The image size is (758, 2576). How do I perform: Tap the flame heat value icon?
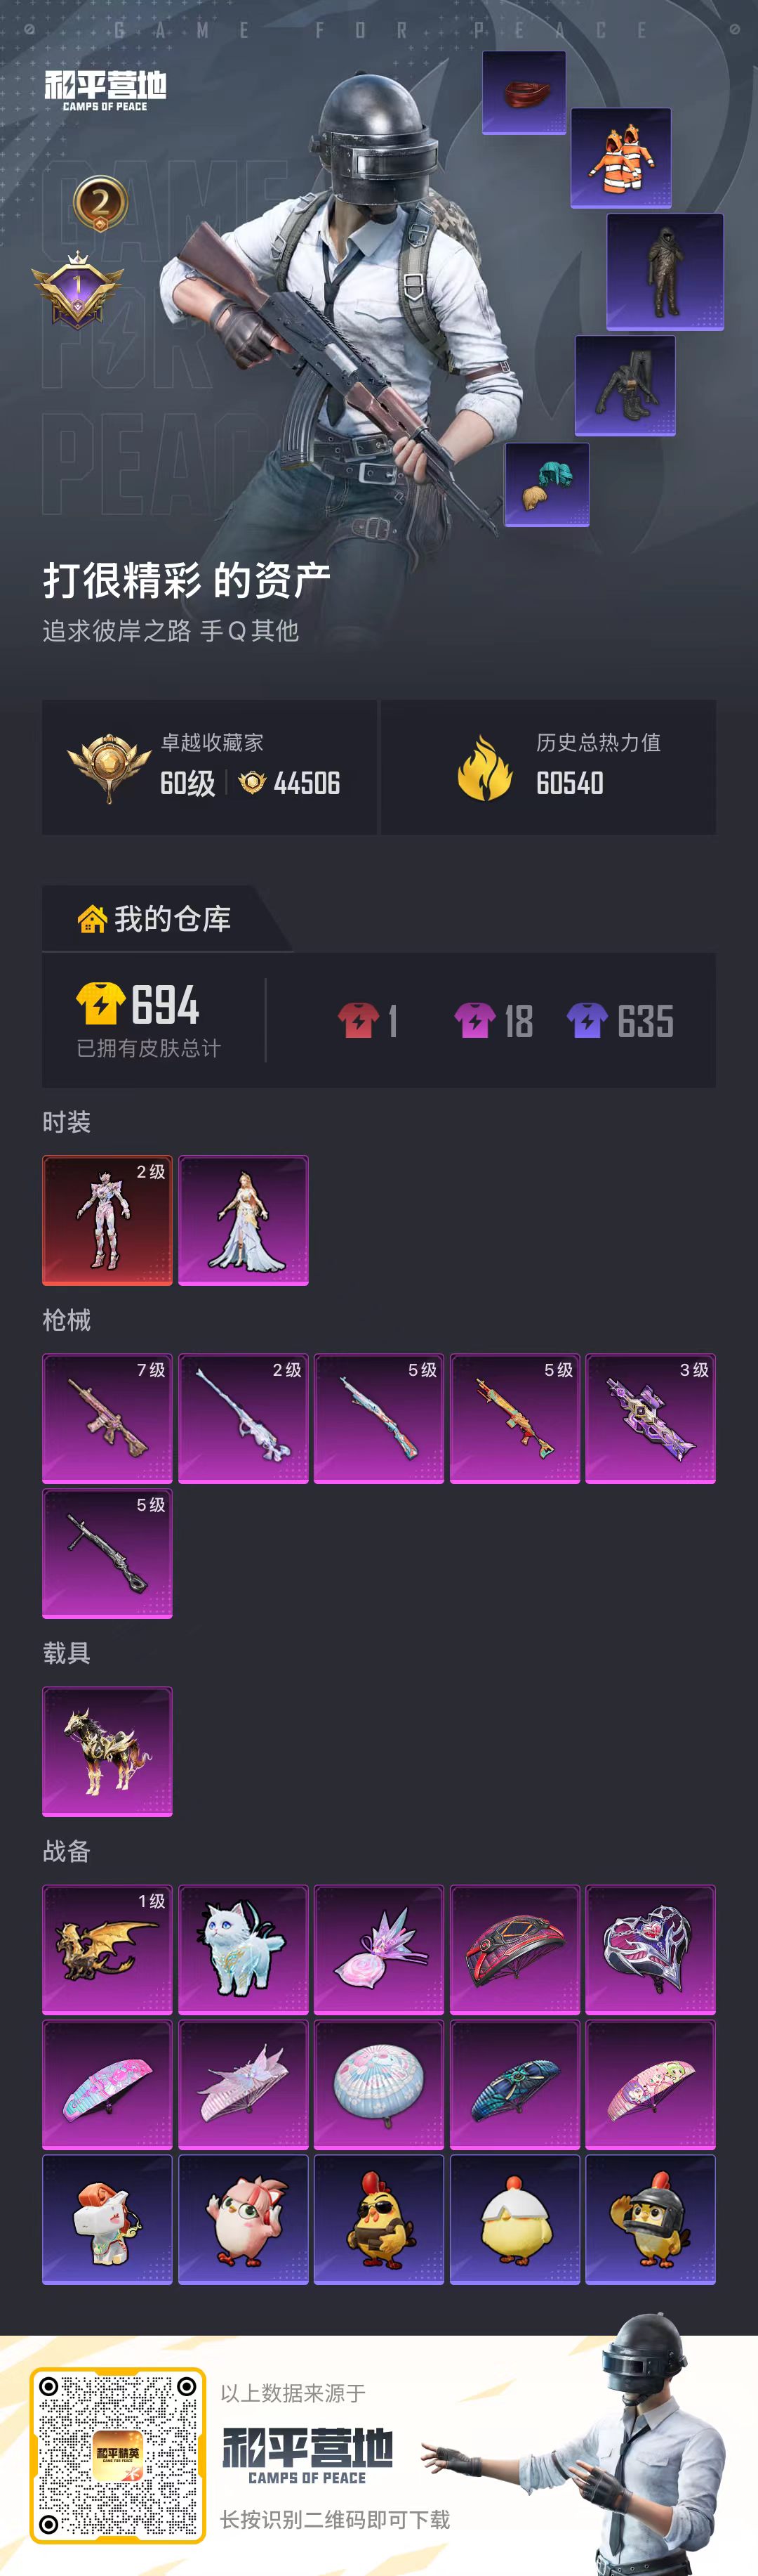point(486,768)
